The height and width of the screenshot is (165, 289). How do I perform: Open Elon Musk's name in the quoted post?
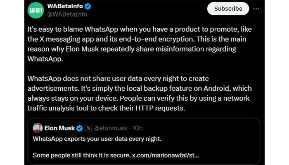pyautogui.click(x=59, y=128)
